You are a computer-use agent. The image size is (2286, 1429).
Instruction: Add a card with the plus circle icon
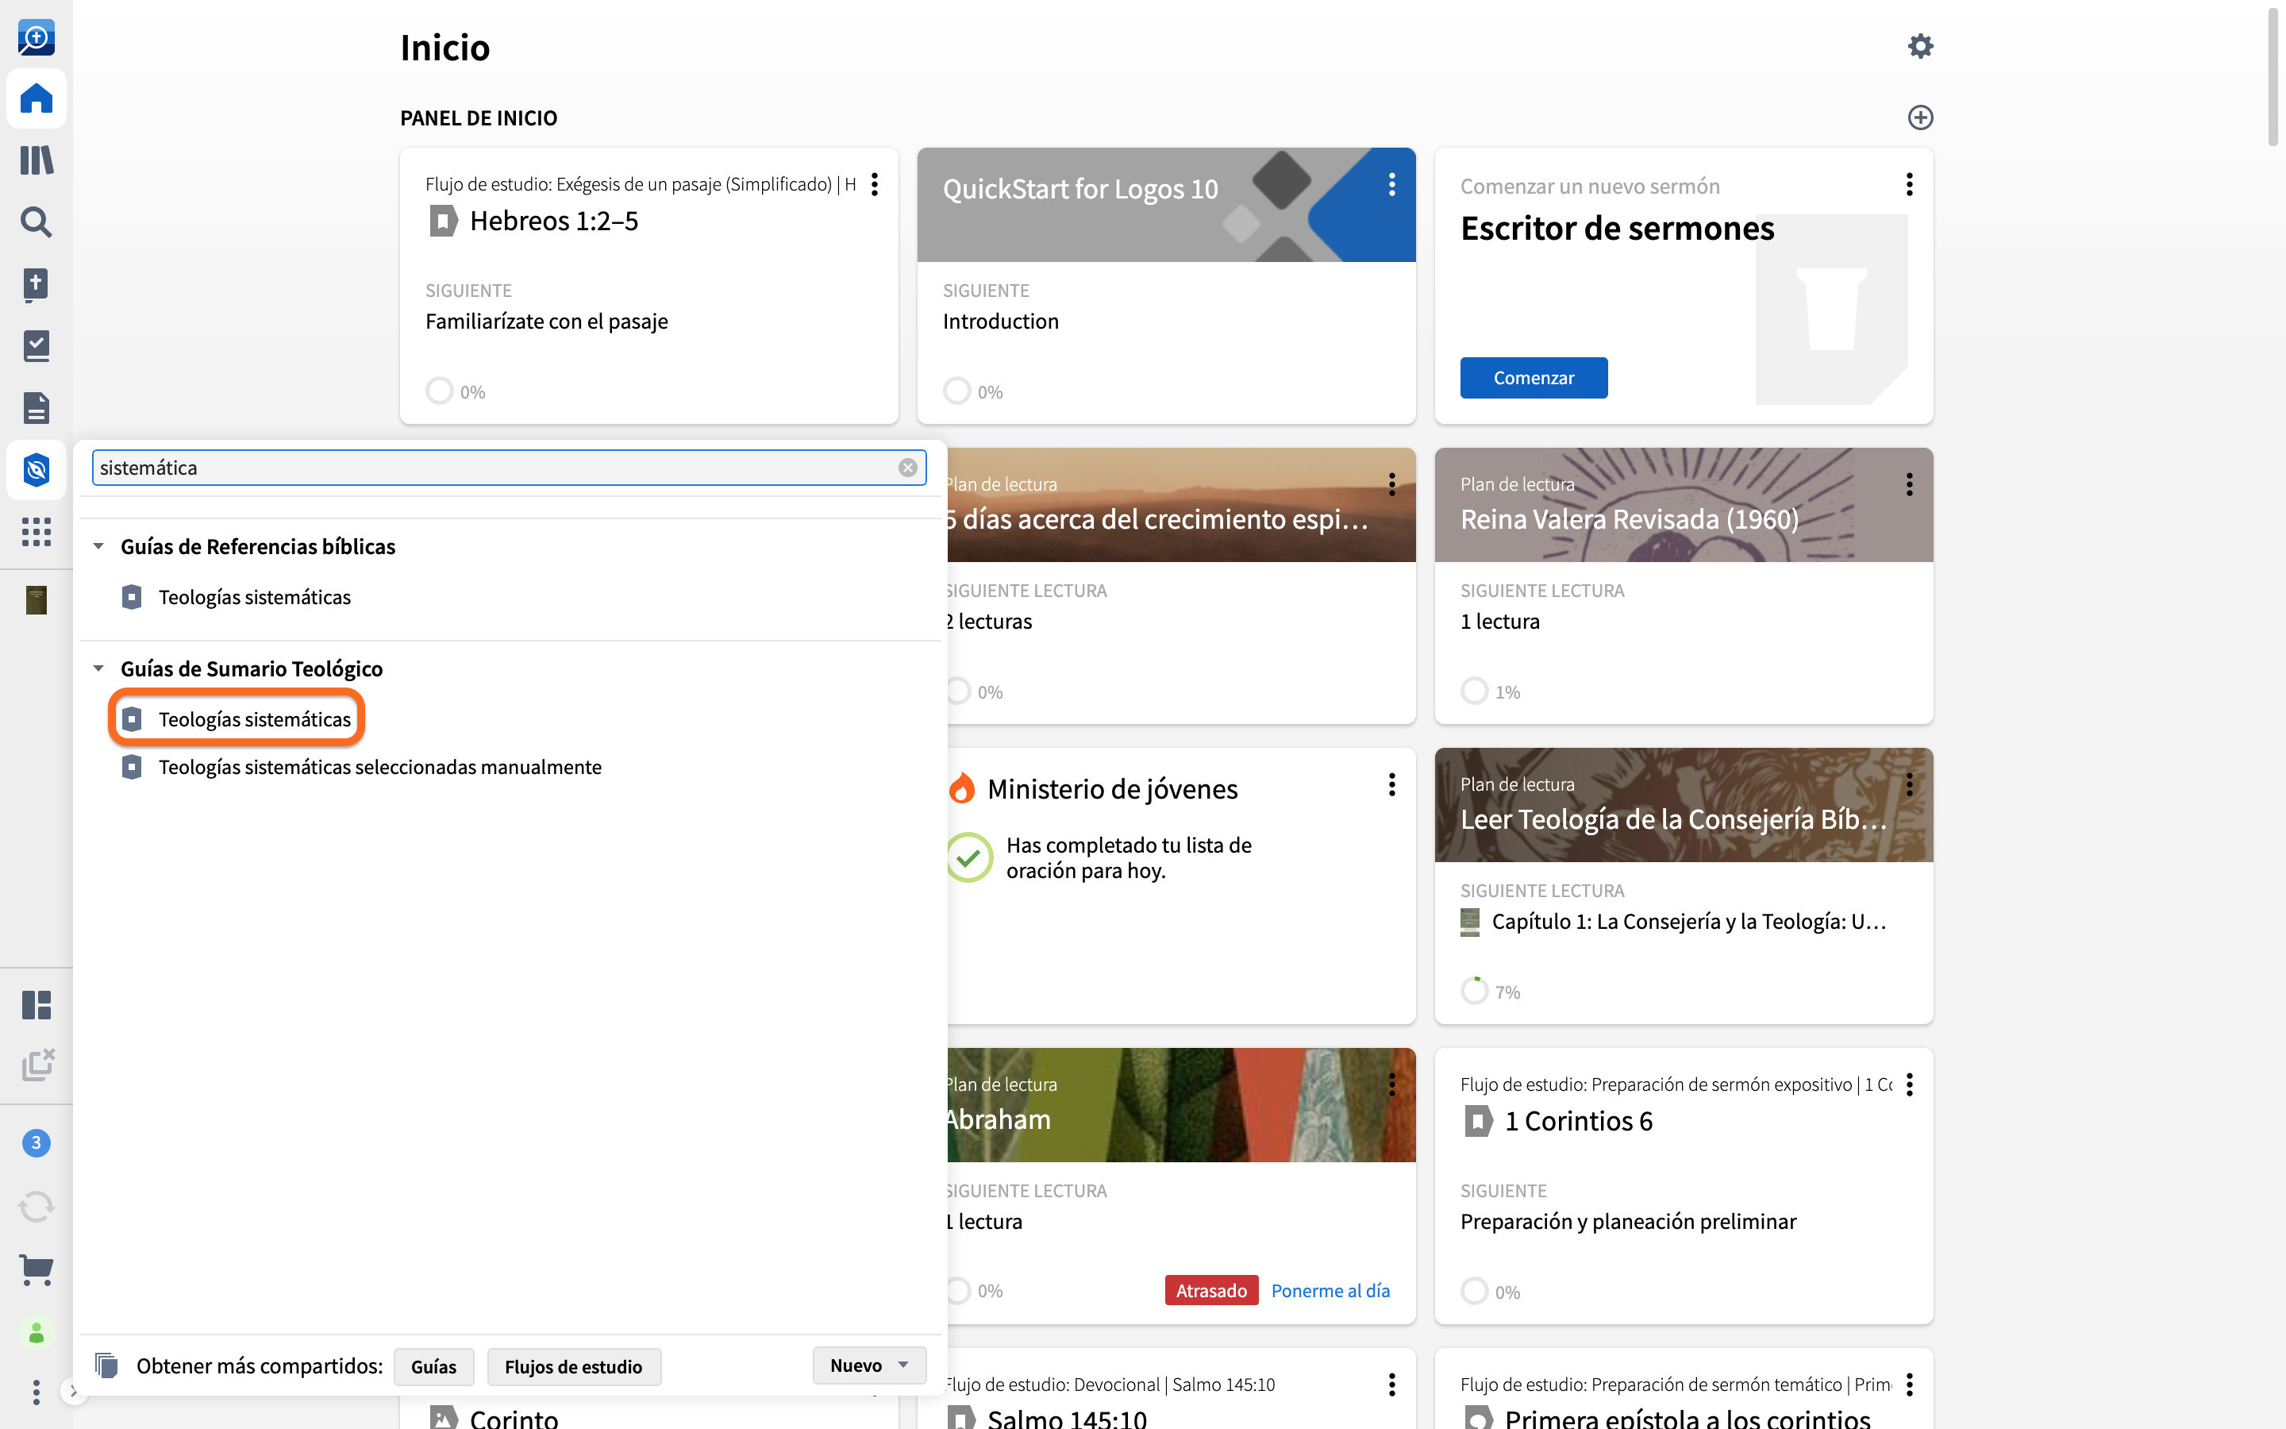point(1919,117)
